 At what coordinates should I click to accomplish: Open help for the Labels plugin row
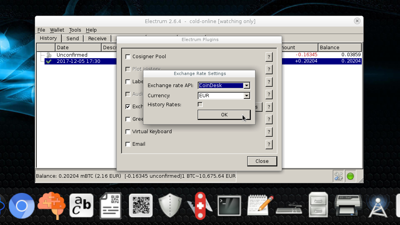click(269, 82)
